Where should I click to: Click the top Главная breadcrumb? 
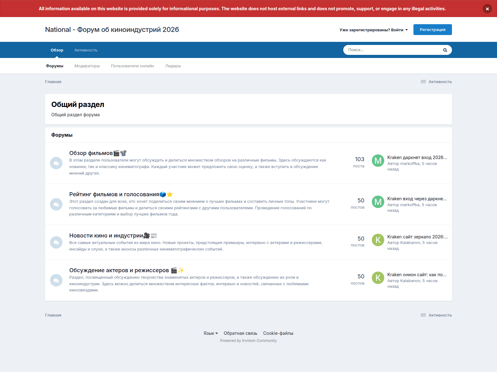[x=53, y=82]
